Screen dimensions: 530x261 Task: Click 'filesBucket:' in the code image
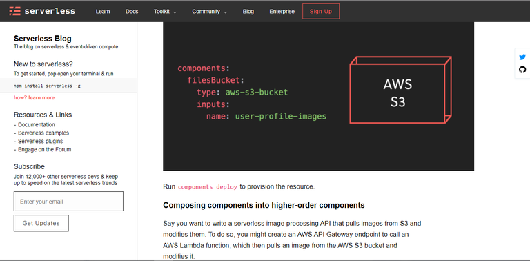point(215,81)
